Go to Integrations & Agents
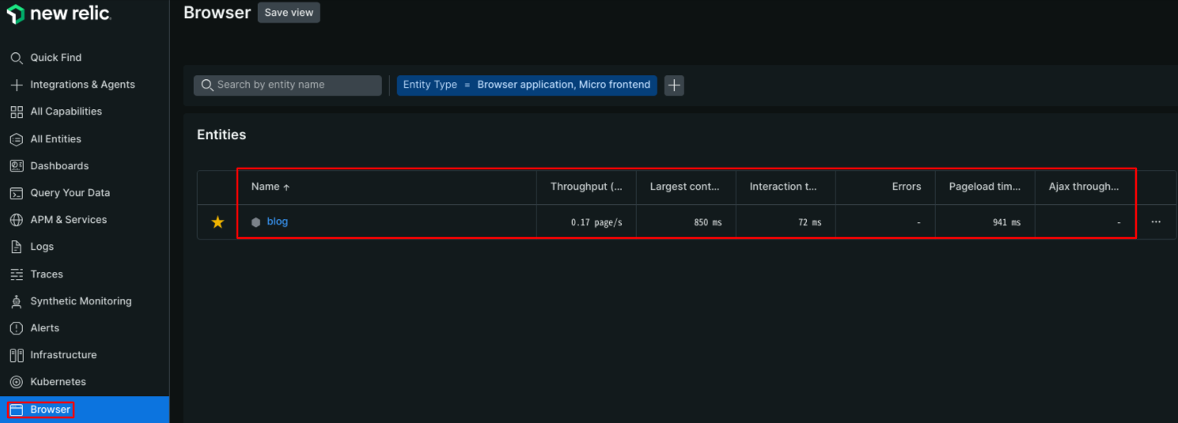This screenshot has height=423, width=1178. click(x=84, y=85)
